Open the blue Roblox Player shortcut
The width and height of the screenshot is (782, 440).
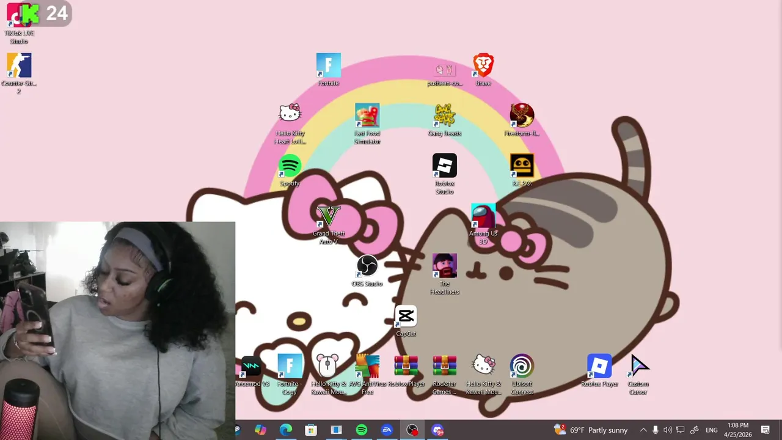click(x=599, y=370)
